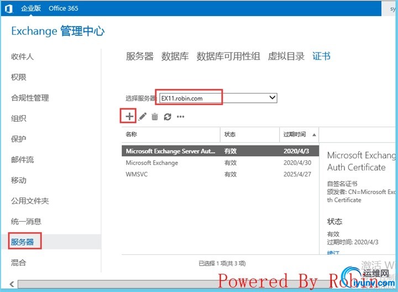Click the horizontal scrollbar left arrow
This screenshot has width=398, height=292.
pos(12,284)
